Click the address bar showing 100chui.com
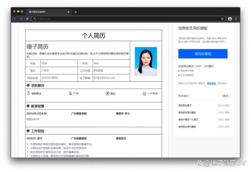Viewport: 251px width, 172px height. tap(125, 19)
